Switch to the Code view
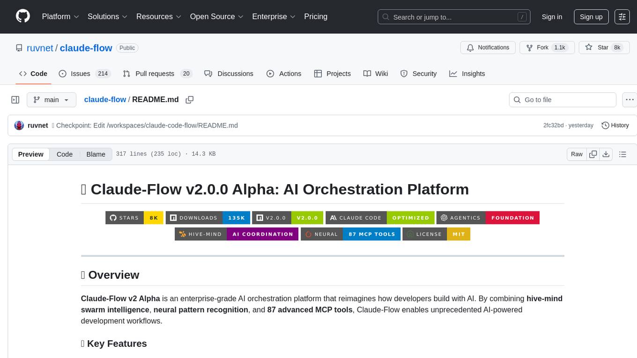Screen dimensions: 637x358 coord(65,154)
